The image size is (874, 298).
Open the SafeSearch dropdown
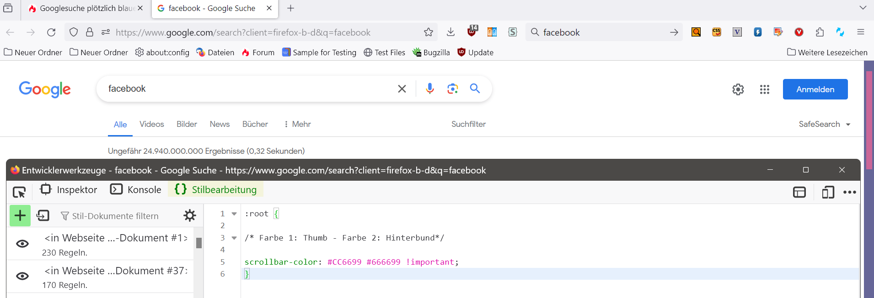825,124
